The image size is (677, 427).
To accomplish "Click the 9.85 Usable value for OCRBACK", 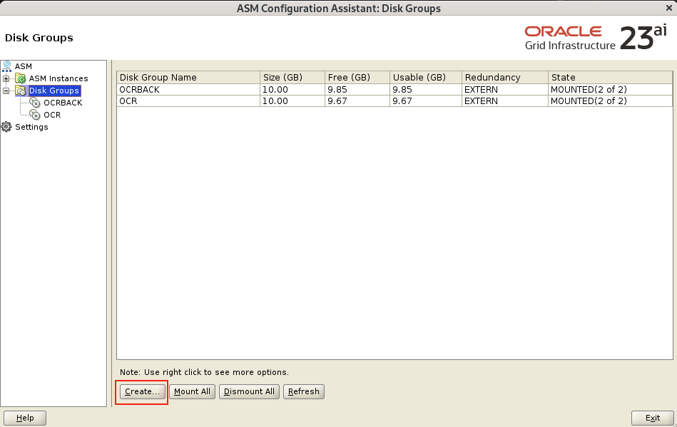I will click(426, 89).
